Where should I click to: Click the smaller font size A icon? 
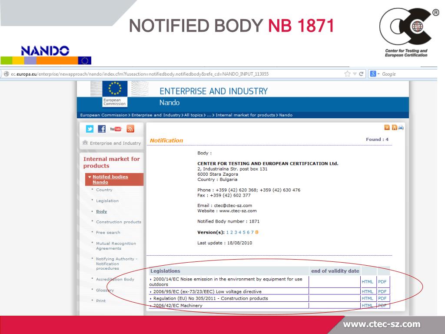[387, 127]
